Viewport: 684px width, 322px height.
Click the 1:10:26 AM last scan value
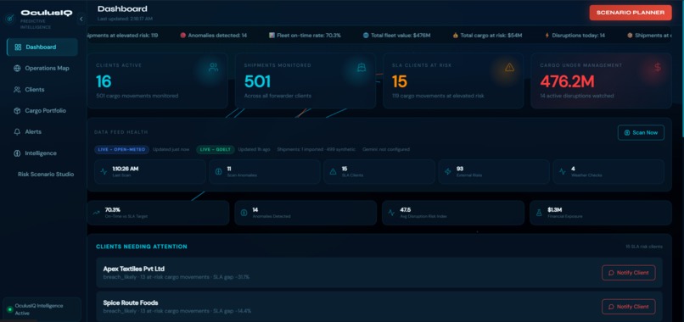[126, 169]
